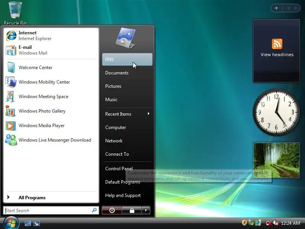Click the power sleep button
The image size is (305, 229).
click(112, 210)
